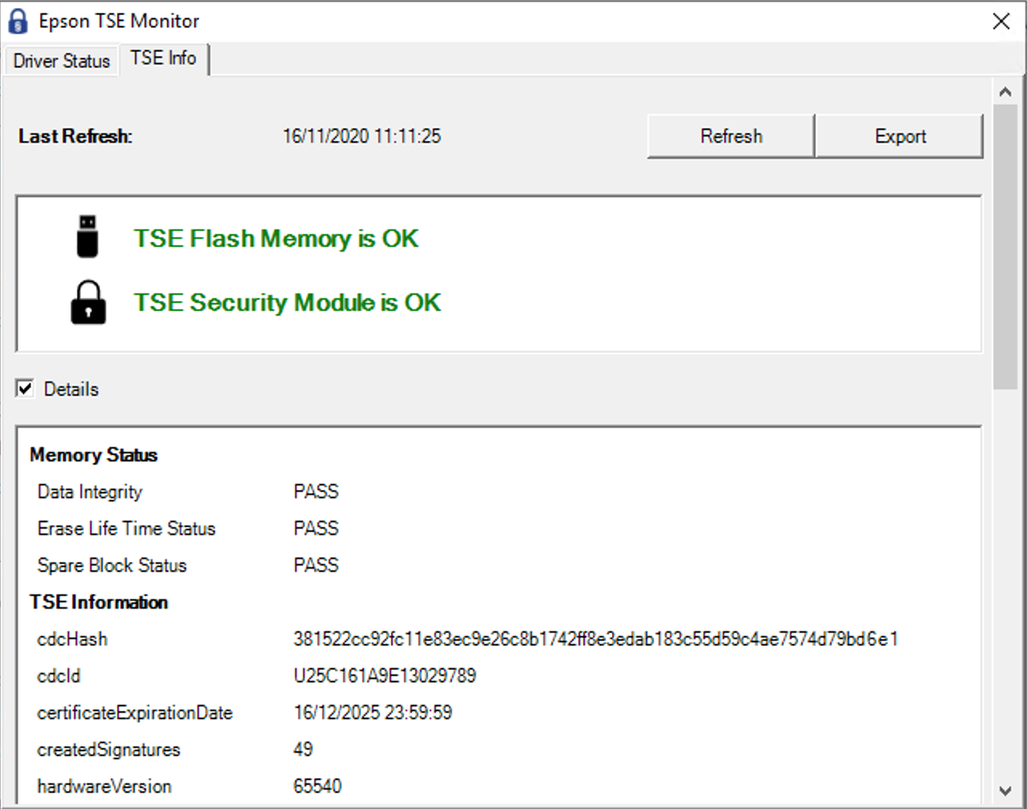Close the Epson TSE Monitor window
Viewport: 1027px width, 809px height.
(1001, 22)
